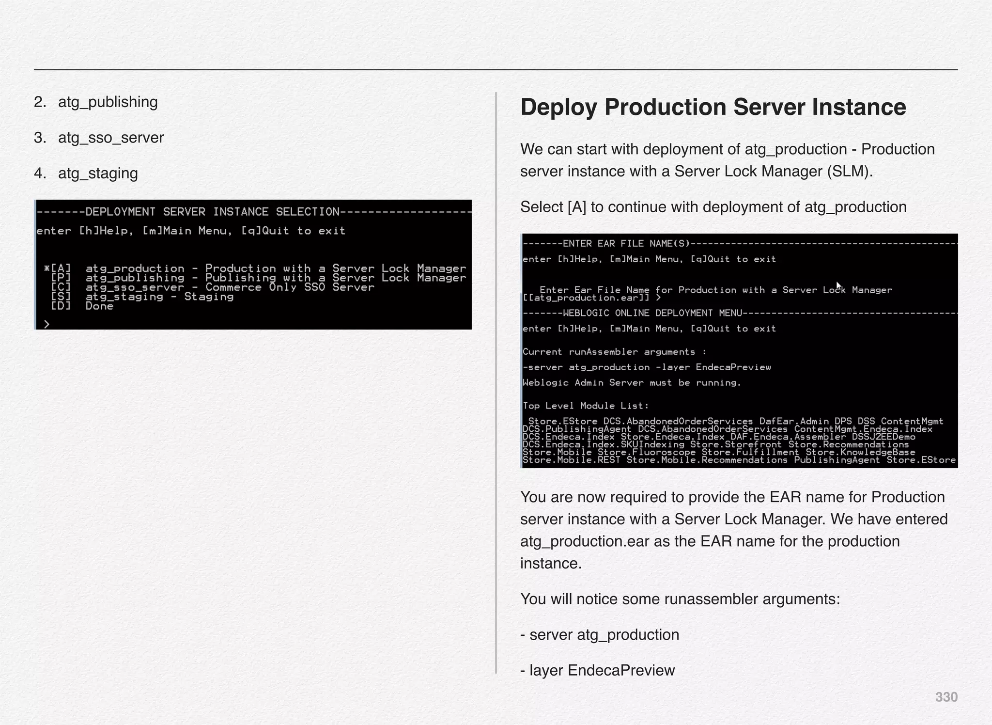Open the deployment server instance selection screenshot
This screenshot has height=725, width=992.
[x=253, y=265]
